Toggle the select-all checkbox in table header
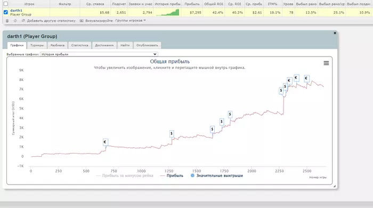 point(6,4)
